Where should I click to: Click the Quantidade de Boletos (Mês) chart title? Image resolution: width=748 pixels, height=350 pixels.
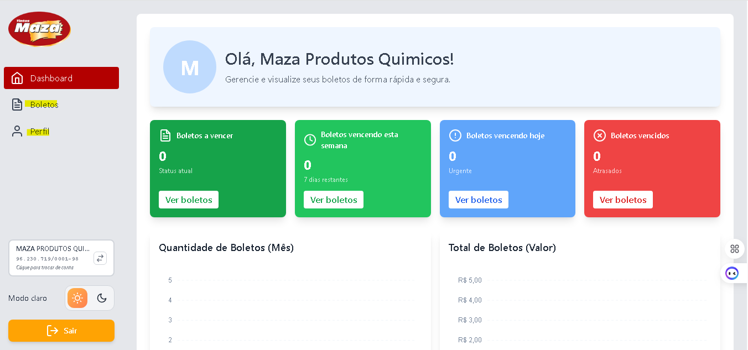click(x=226, y=248)
